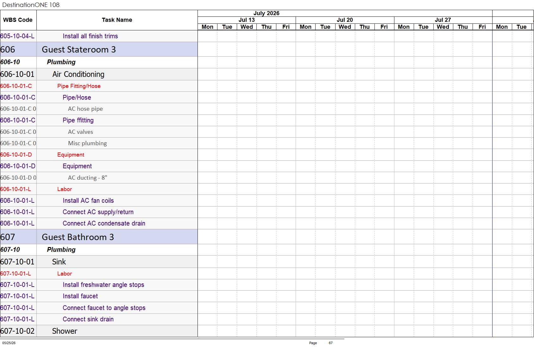Click Wed under the Jul 13 week
534x347 pixels.
[x=247, y=27]
